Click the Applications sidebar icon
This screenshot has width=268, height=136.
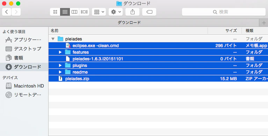(8, 40)
